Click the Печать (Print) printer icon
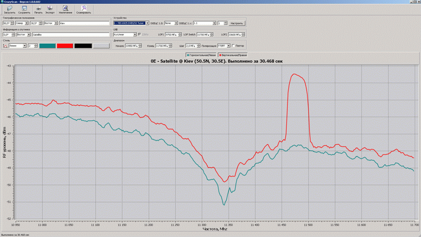 (x=38, y=9)
